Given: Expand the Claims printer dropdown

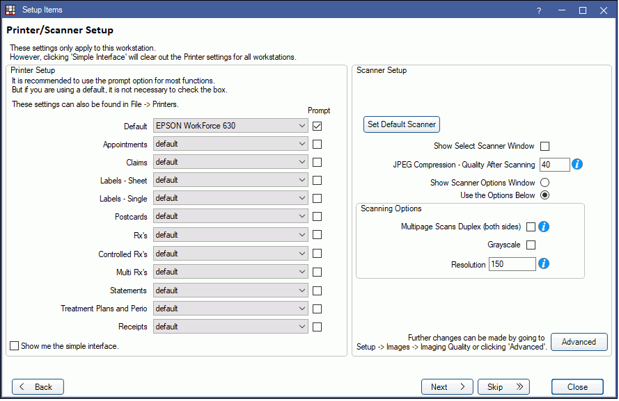Looking at the screenshot, I should click(x=230, y=163).
